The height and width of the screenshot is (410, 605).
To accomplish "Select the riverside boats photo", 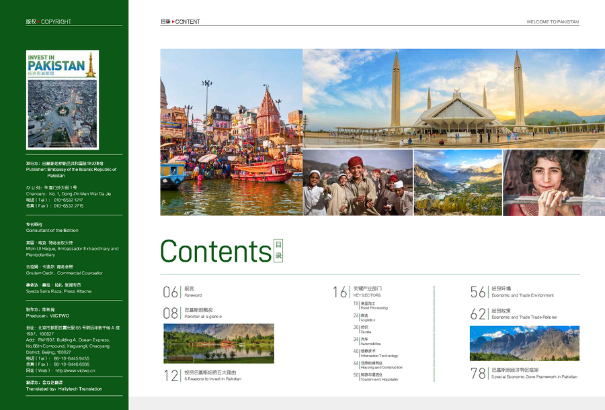I will click(x=231, y=132).
